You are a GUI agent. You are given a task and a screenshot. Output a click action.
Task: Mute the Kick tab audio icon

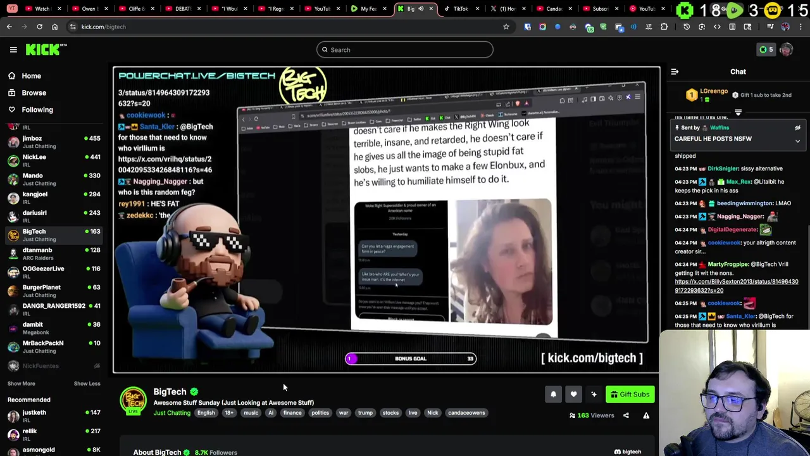pyautogui.click(x=421, y=8)
